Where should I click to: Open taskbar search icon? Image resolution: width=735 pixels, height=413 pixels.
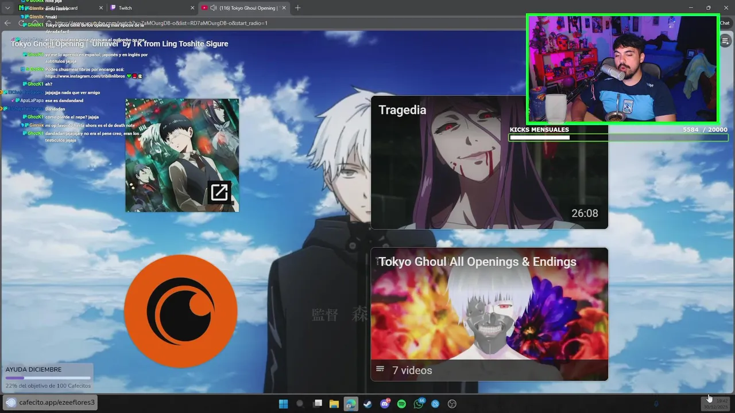pyautogui.click(x=300, y=404)
